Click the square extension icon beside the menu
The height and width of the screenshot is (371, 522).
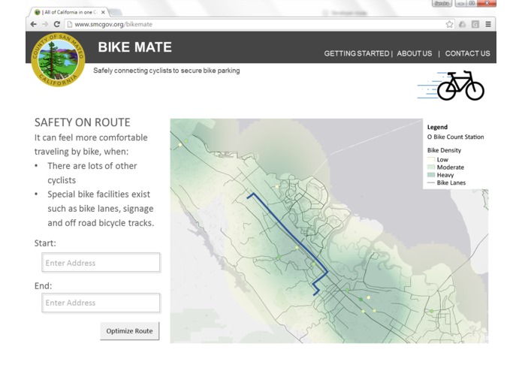[x=475, y=24]
